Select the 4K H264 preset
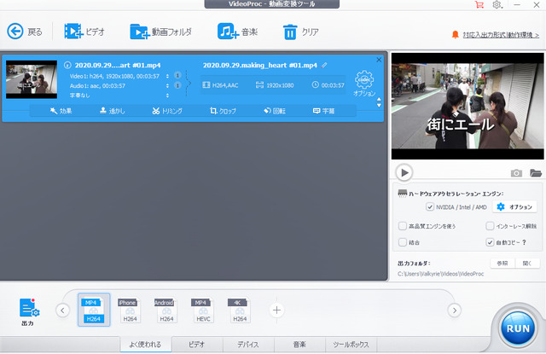The width and height of the screenshot is (546, 354). coord(239,310)
